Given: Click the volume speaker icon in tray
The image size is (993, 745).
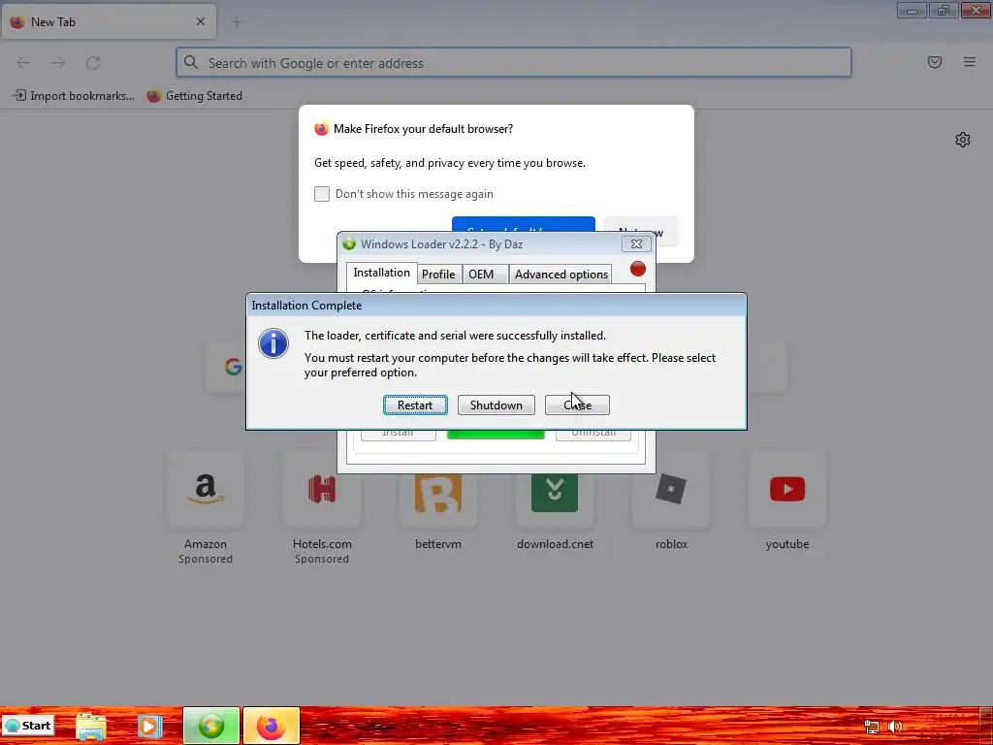Looking at the screenshot, I should click(895, 727).
